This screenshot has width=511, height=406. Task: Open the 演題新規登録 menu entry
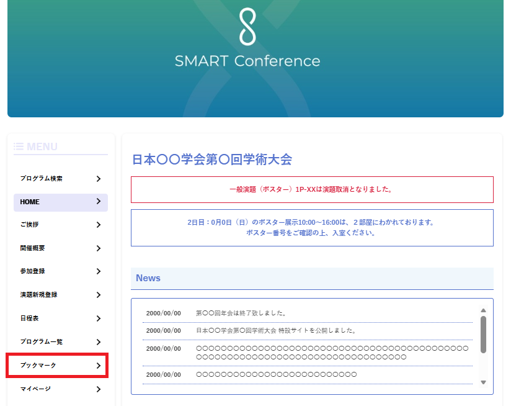click(x=43, y=295)
